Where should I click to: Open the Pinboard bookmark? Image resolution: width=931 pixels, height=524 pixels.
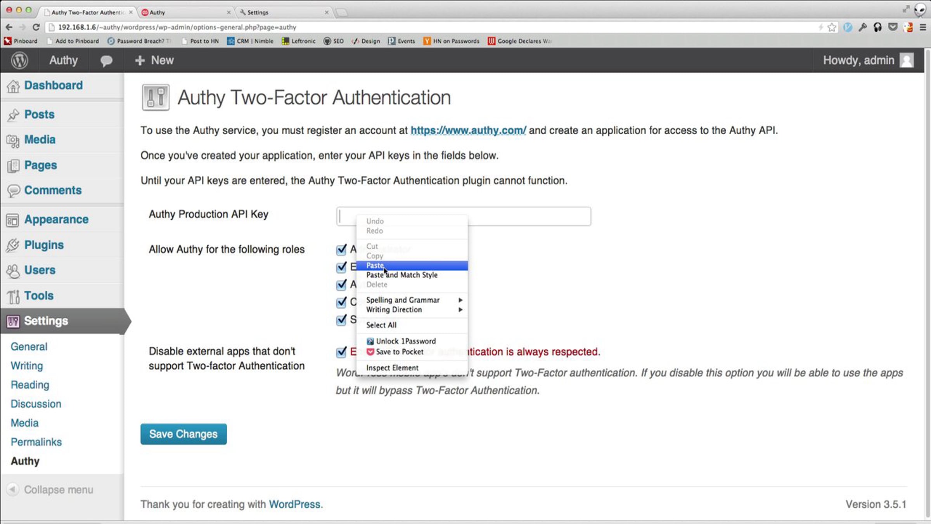(21, 41)
